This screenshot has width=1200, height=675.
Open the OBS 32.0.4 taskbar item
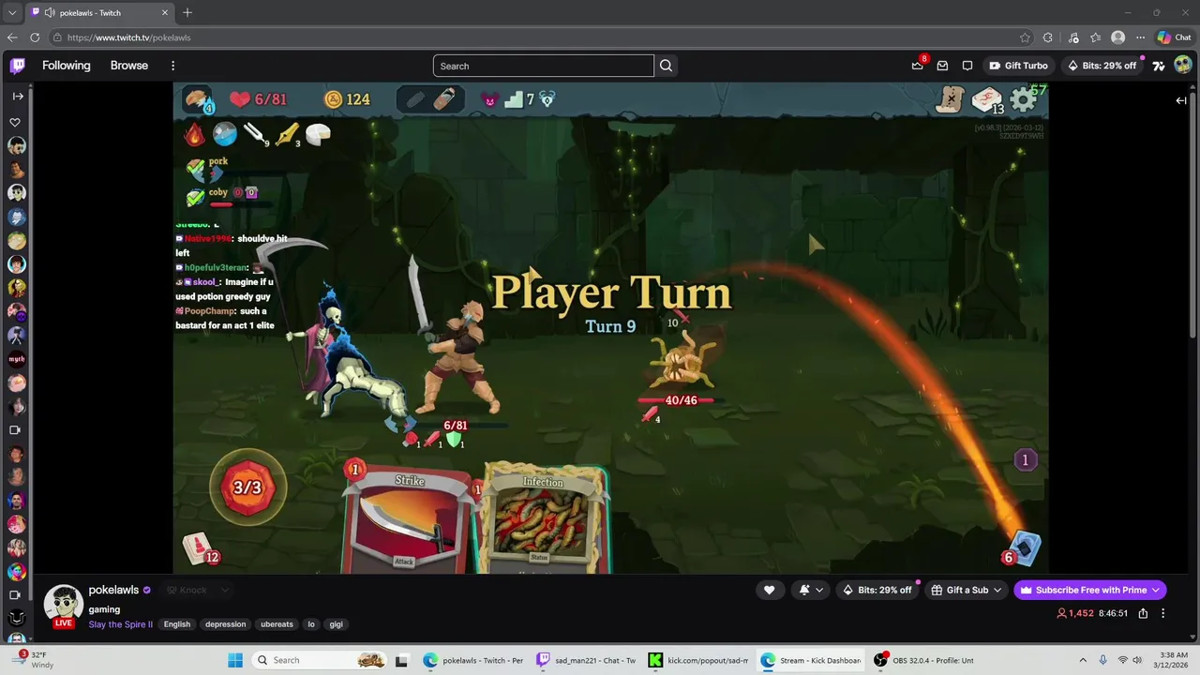[924, 660]
